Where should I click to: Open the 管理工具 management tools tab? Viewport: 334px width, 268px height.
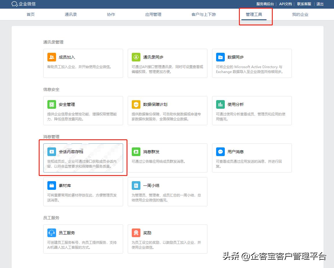[x=254, y=14]
